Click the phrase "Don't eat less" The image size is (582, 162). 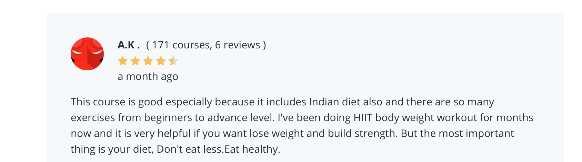pos(189,149)
